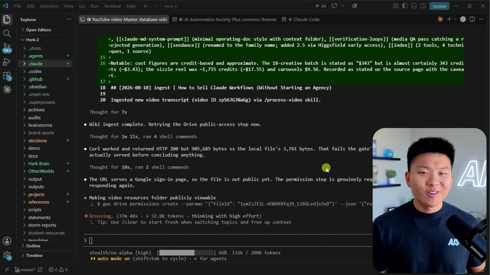Open the View menu
The width and height of the screenshot is (490, 275).
pos(69,6)
